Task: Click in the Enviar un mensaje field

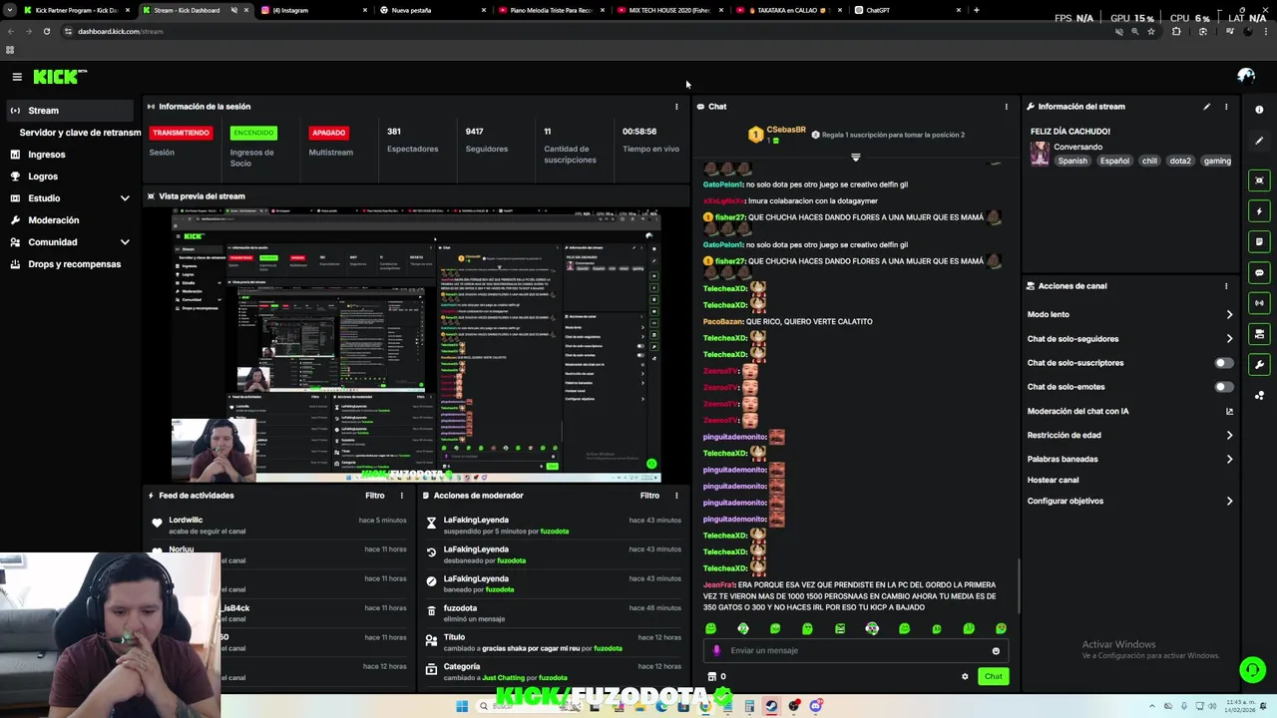Action: (x=858, y=651)
